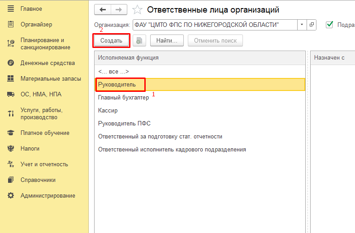
Task: Toggle the Подра... checkbox
Action: coord(329,25)
